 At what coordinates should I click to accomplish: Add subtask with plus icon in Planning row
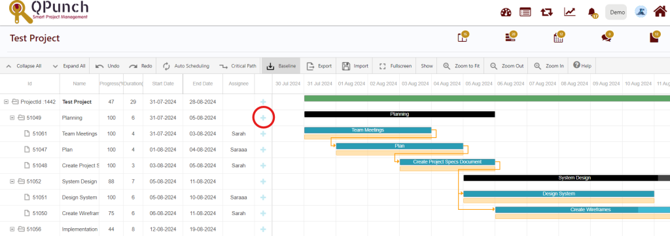coord(263,118)
